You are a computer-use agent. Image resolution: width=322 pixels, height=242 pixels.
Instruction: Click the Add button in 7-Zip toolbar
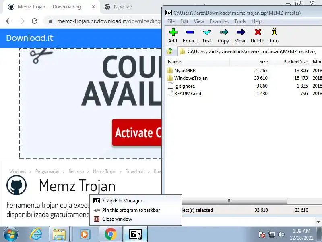(x=173, y=35)
